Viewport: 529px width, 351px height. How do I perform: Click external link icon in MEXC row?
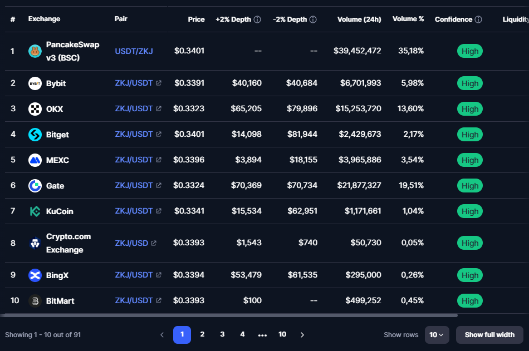[x=159, y=160]
